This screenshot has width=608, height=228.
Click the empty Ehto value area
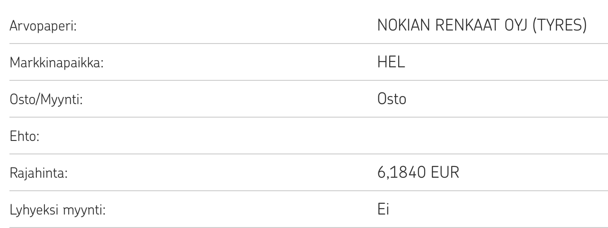point(449,136)
